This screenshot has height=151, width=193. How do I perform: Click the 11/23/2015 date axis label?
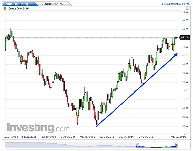29,137
